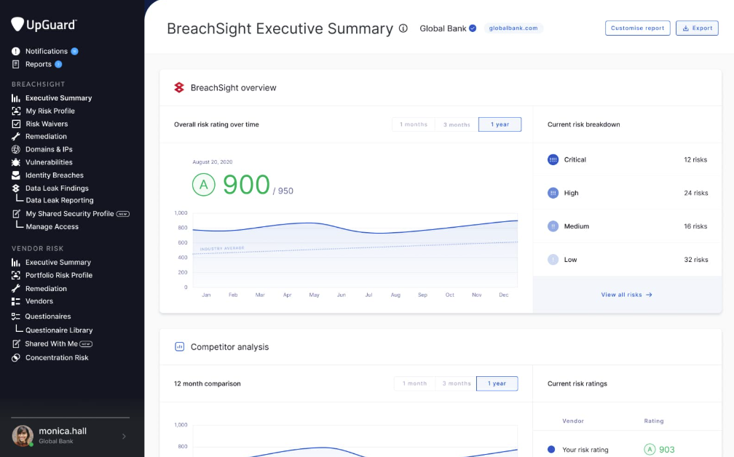The width and height of the screenshot is (734, 457).
Task: Open View all risks link
Action: (x=626, y=295)
